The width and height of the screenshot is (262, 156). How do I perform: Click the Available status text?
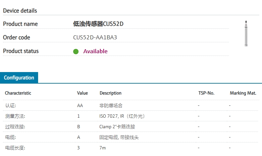pyautogui.click(x=95, y=51)
